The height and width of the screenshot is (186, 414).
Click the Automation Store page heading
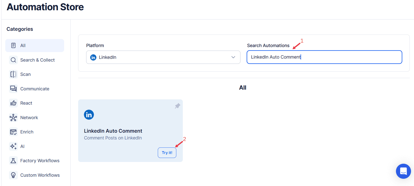45,7
